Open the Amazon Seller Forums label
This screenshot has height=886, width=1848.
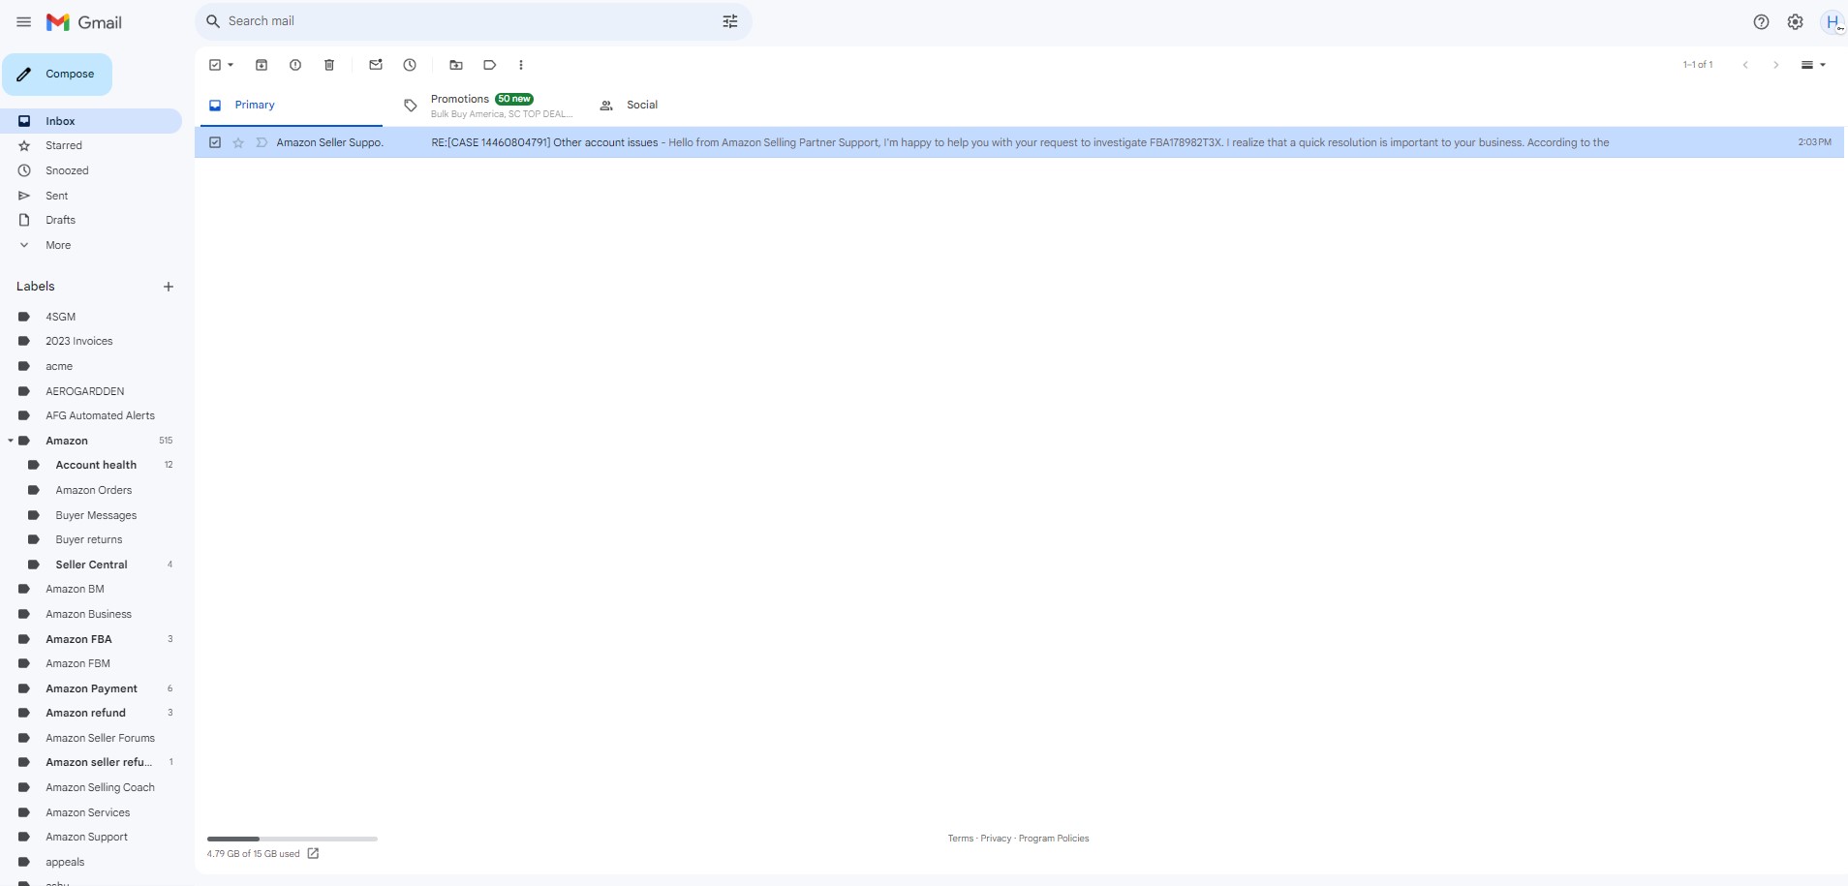coord(100,738)
